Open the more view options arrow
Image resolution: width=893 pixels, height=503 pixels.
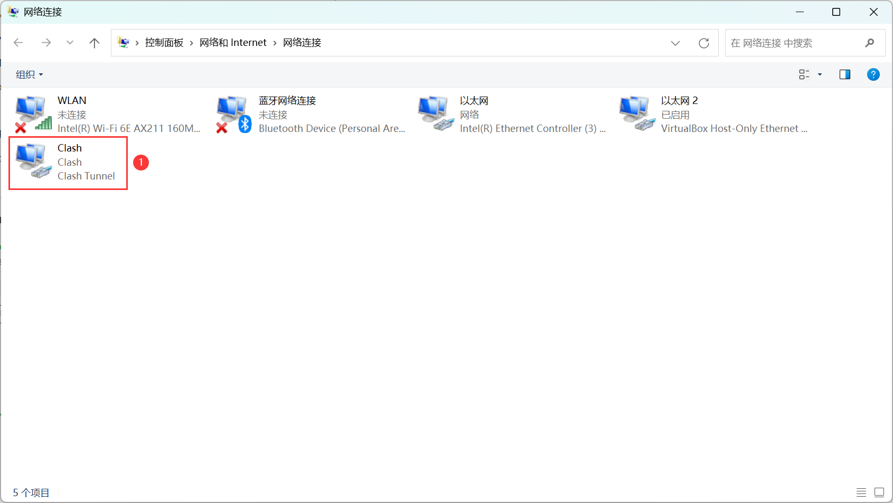pos(820,74)
